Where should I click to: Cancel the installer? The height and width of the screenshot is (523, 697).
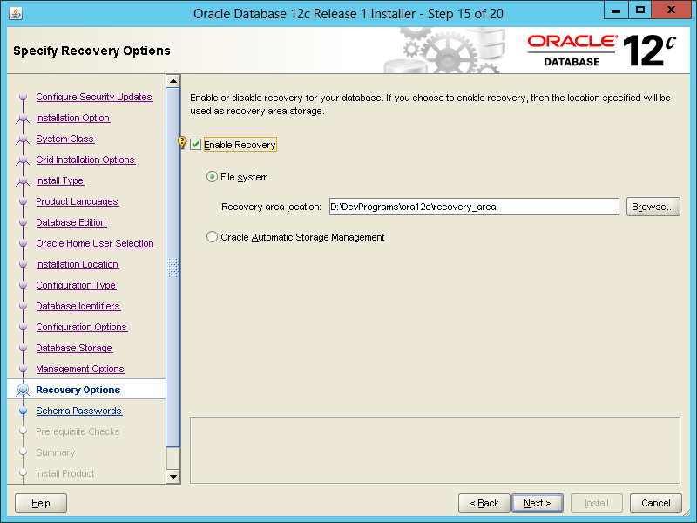tap(656, 503)
